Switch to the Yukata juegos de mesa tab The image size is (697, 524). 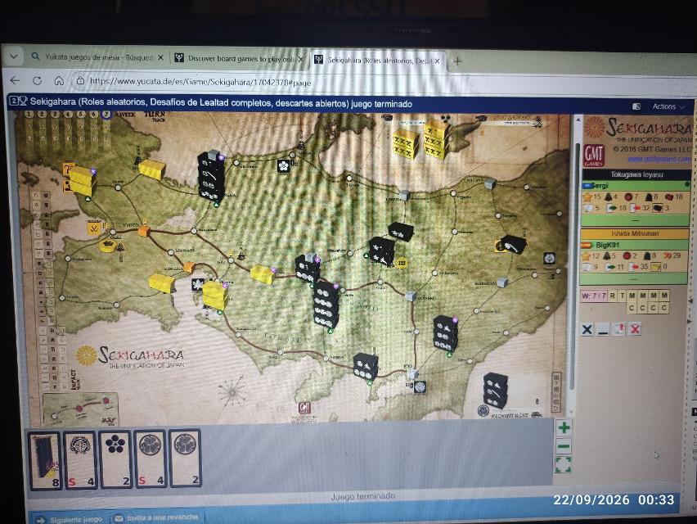(98, 57)
